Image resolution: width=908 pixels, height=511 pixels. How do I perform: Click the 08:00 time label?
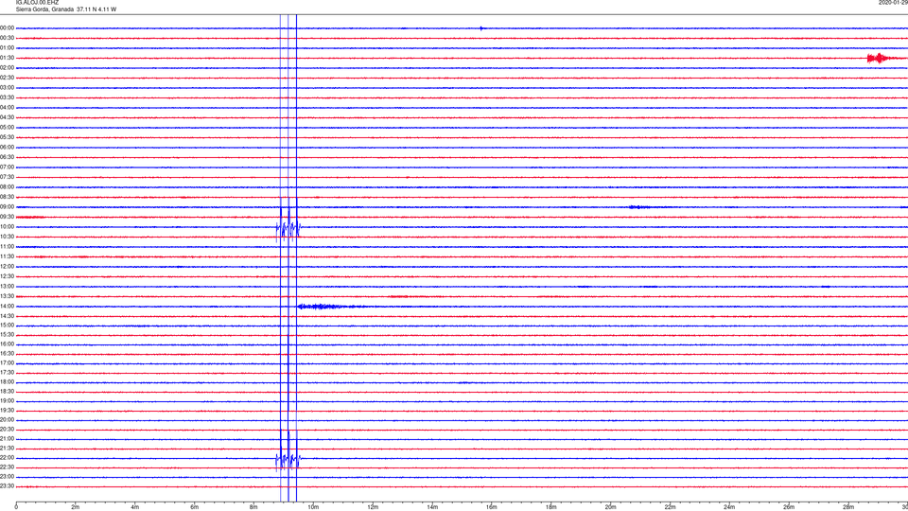coord(7,187)
